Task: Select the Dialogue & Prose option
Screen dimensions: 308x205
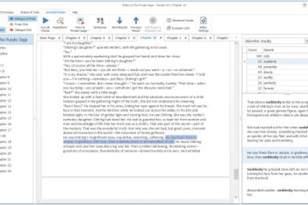Action: pos(21,18)
